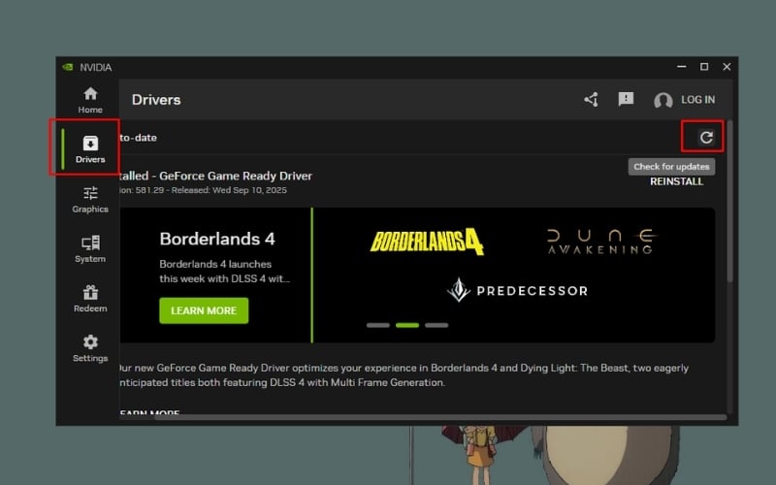Click LOG IN beside the profile avatar
776x485 pixels.
pyautogui.click(x=696, y=100)
